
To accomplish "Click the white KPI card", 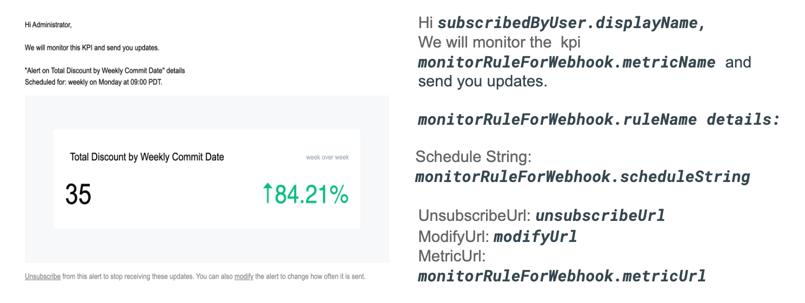I will pyautogui.click(x=207, y=216).
